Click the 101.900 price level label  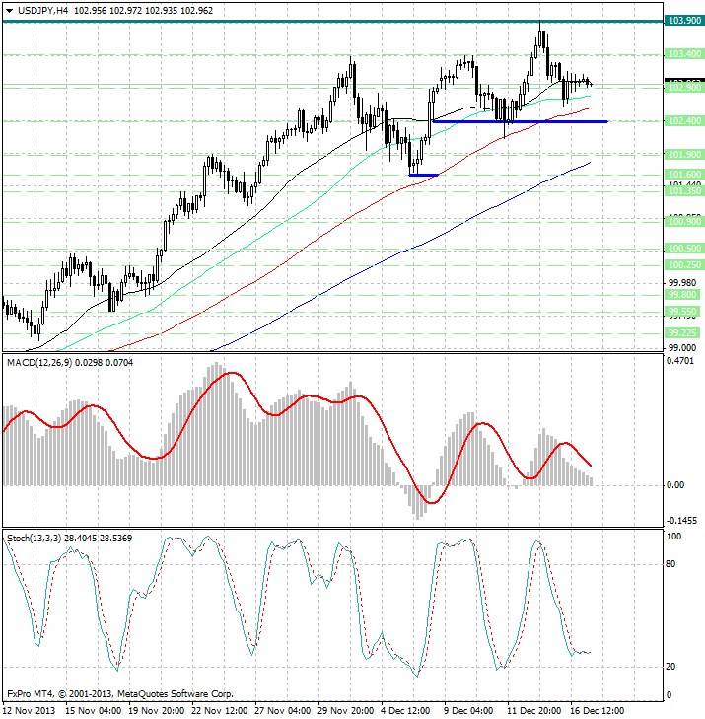(x=684, y=155)
